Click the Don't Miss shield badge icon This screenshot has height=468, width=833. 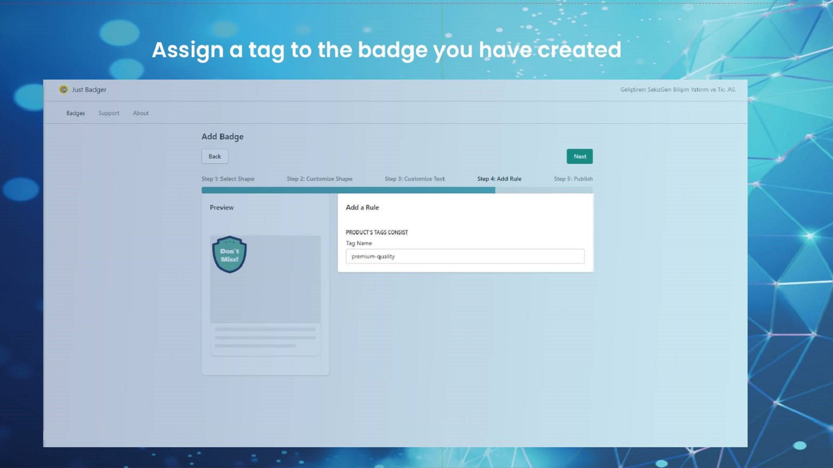tap(230, 255)
